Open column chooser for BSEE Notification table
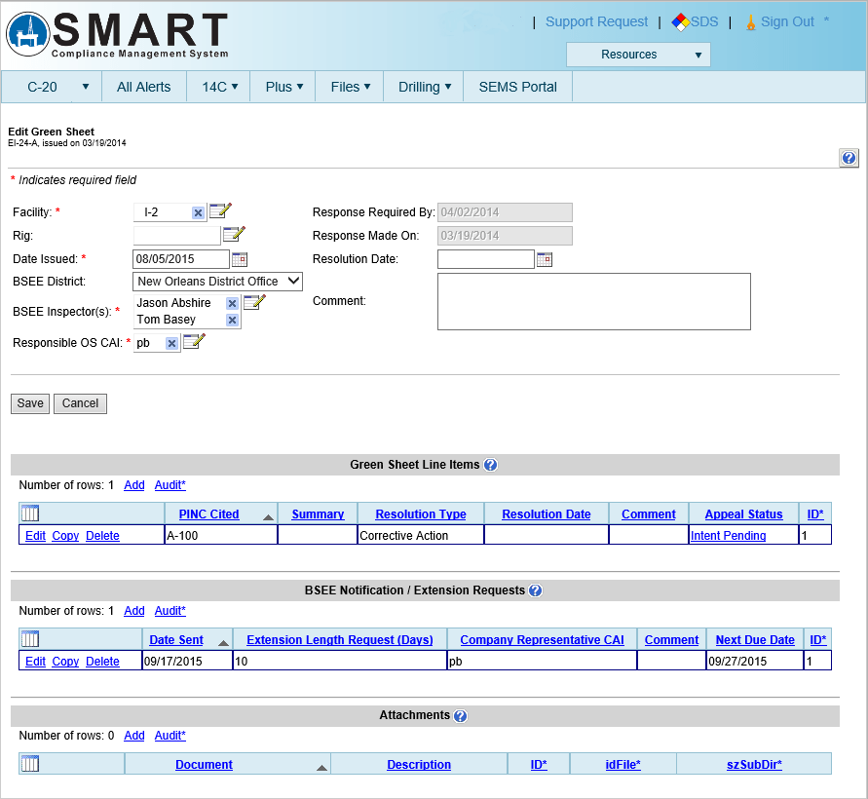Screen dimensions: 868x799 [30, 639]
